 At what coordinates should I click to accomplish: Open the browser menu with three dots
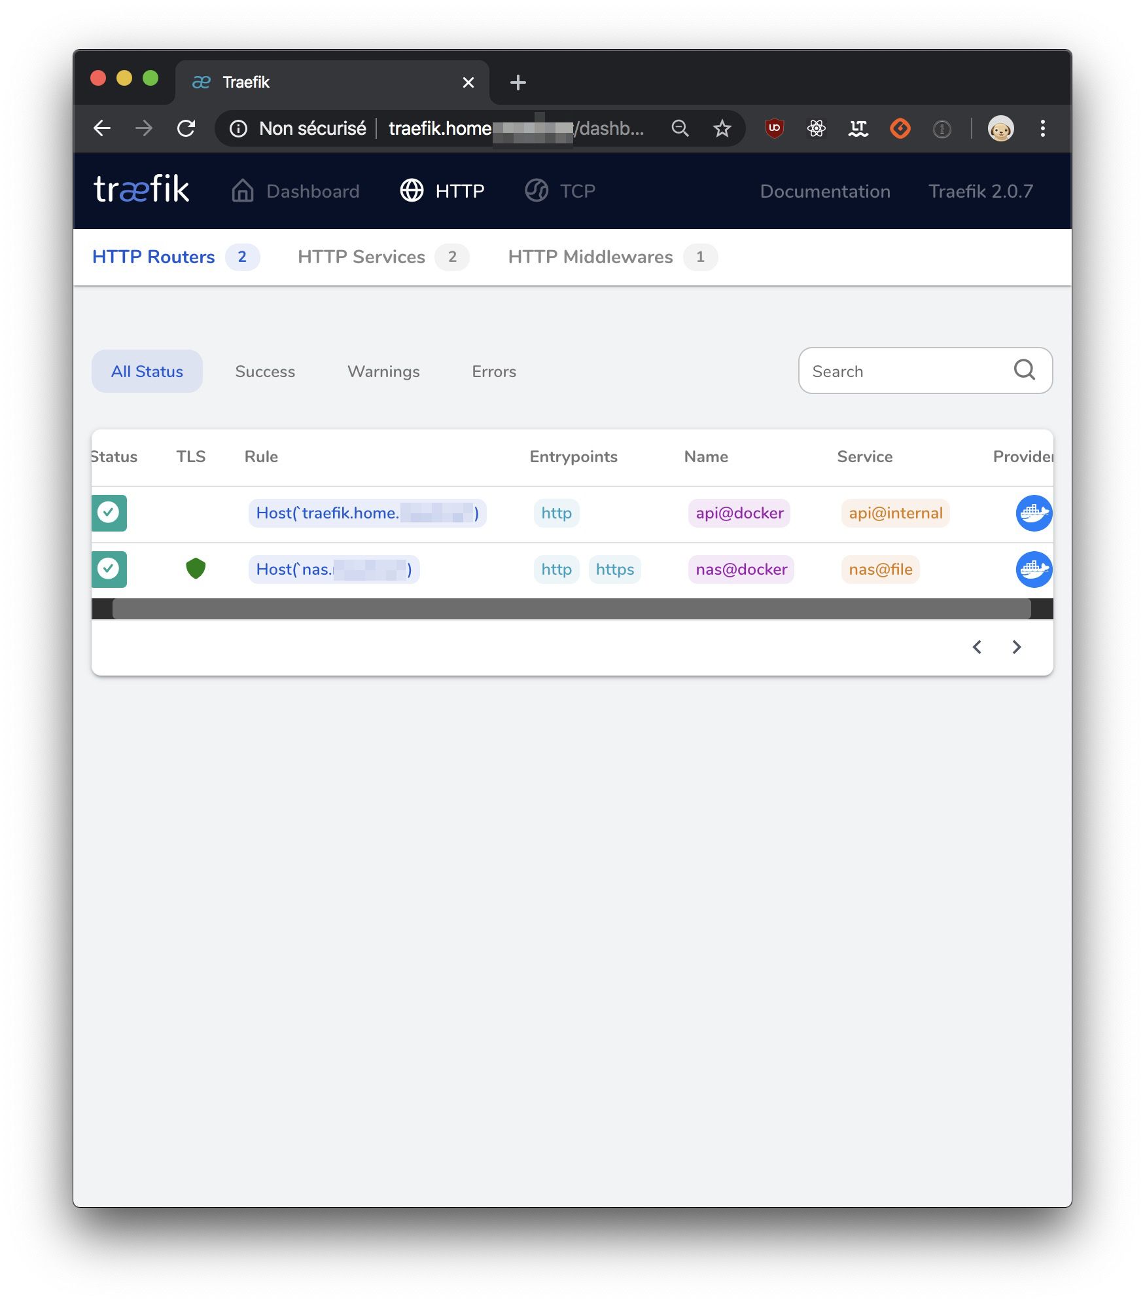click(1042, 128)
